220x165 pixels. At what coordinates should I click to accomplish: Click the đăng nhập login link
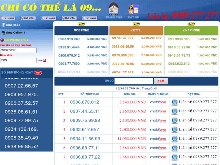click(13, 25)
